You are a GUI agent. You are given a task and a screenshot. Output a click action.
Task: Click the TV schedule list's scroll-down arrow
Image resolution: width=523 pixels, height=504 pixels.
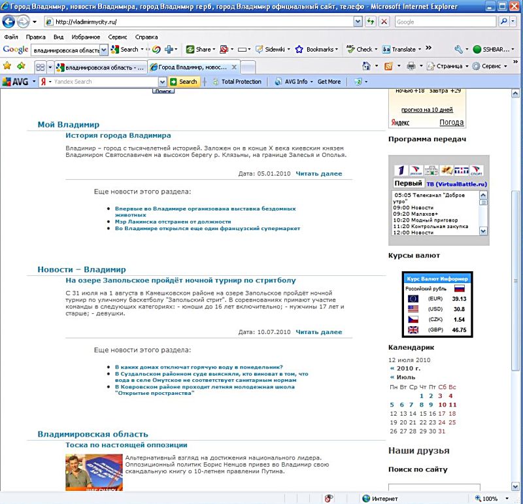(483, 231)
